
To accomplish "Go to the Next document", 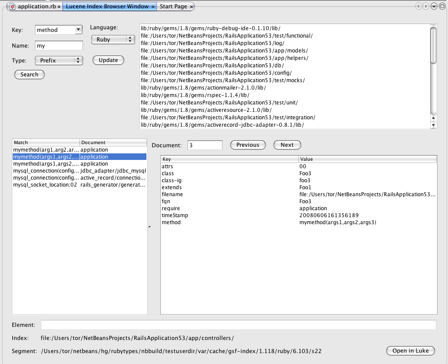I will tap(287, 145).
